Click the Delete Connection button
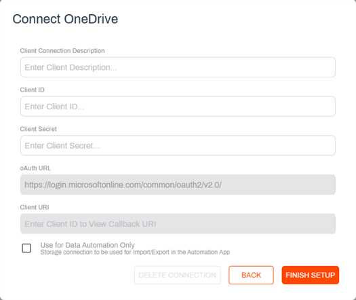Viewport: 356px width, 300px height. [177, 275]
